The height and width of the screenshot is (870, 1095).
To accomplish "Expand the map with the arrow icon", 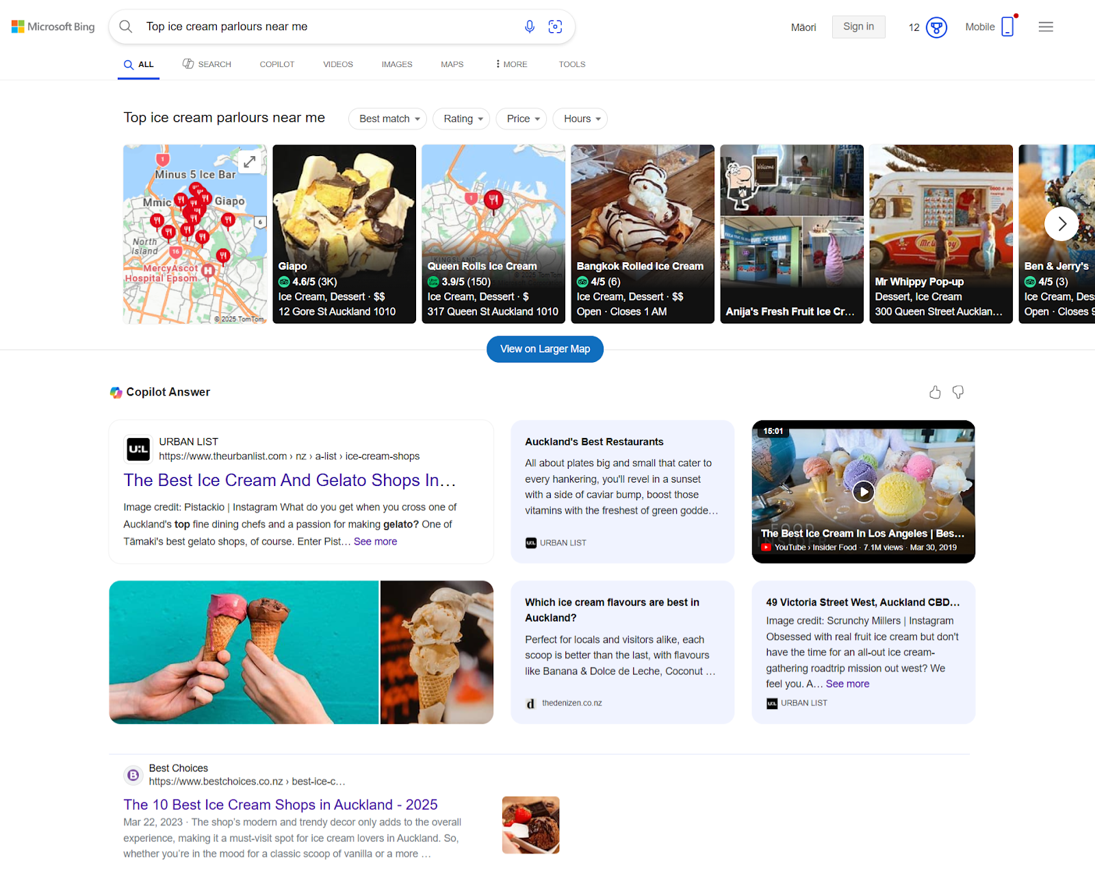I will [250, 162].
